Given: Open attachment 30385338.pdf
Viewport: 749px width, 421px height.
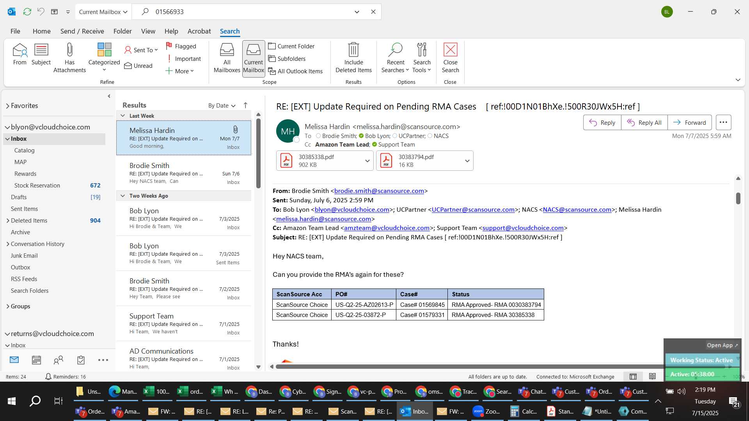Looking at the screenshot, I should pyautogui.click(x=320, y=161).
